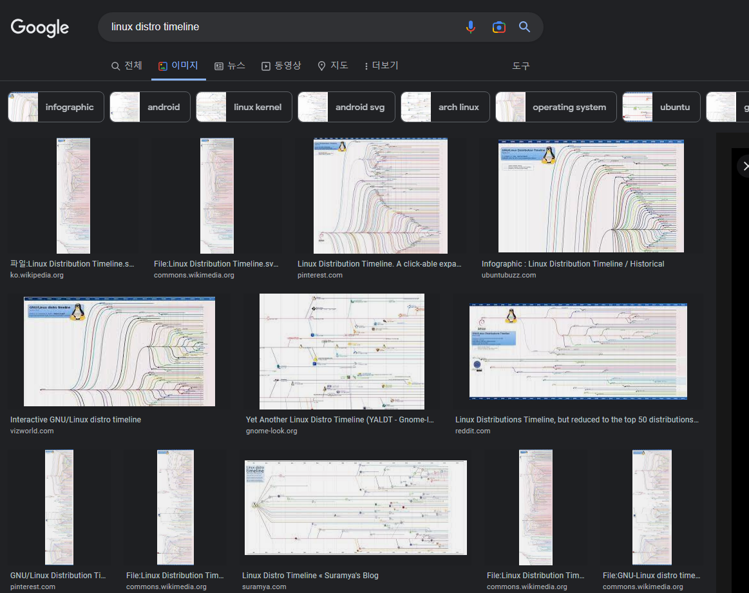Open File:Linux Distribution Timeline.sv... thumbnail
The height and width of the screenshot is (593, 749).
pos(217,196)
